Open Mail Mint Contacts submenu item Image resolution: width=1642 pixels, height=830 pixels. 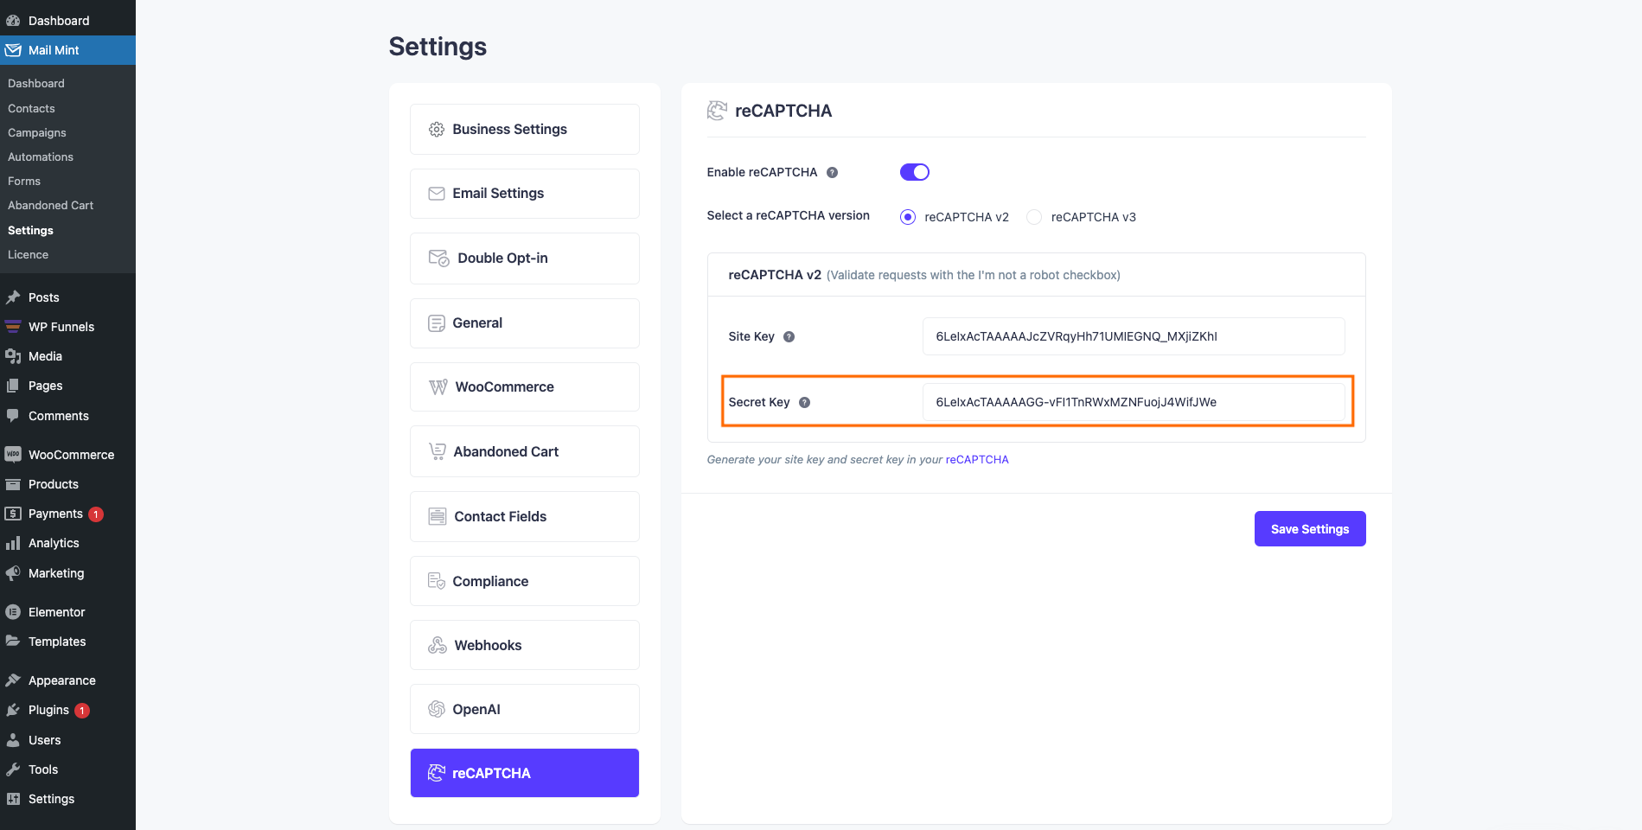pos(31,109)
